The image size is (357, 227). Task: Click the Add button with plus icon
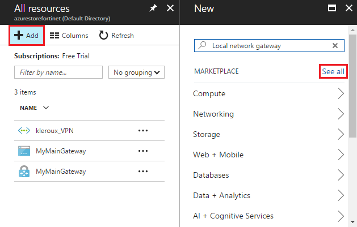26,36
